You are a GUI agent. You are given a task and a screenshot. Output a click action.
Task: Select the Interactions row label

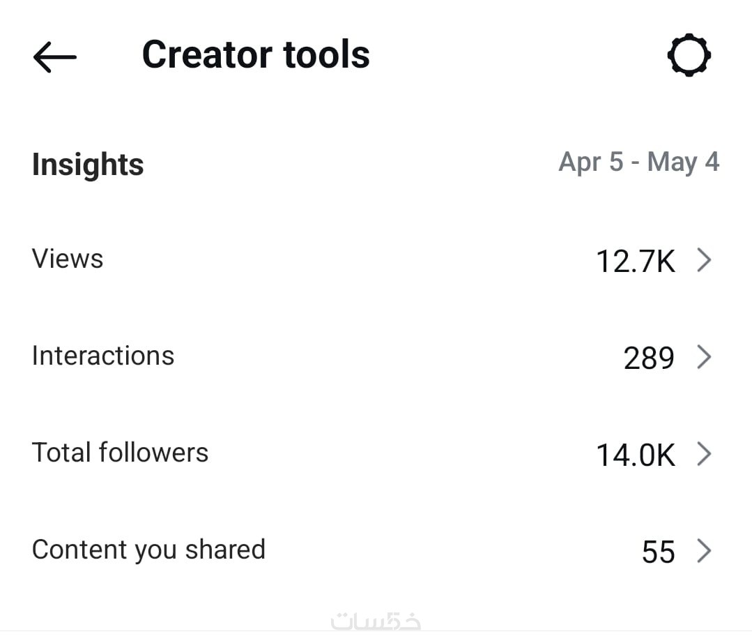(103, 356)
